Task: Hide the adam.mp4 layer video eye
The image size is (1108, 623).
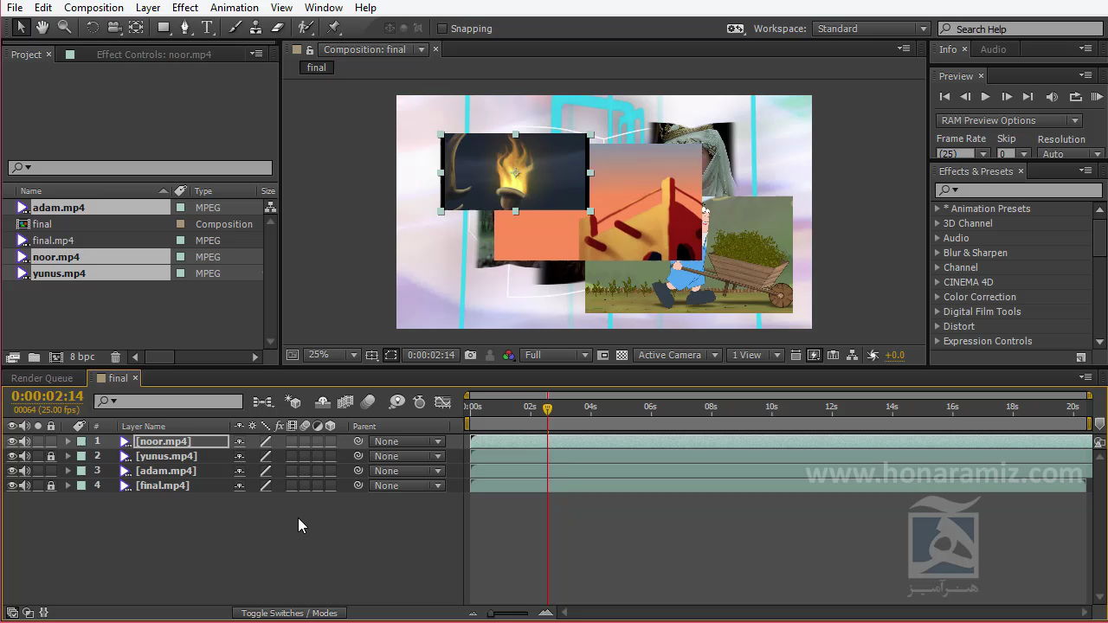Action: coord(12,471)
